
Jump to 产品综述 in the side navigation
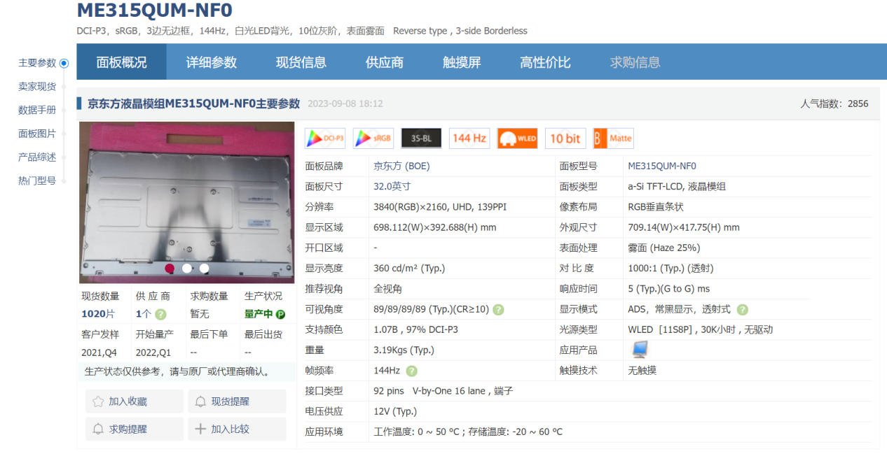(37, 157)
